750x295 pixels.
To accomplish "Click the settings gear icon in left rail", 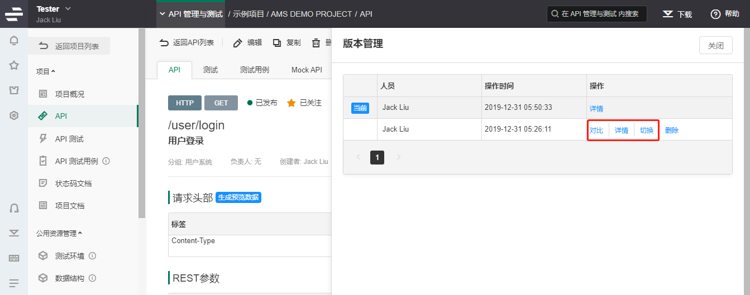I will 14,115.
